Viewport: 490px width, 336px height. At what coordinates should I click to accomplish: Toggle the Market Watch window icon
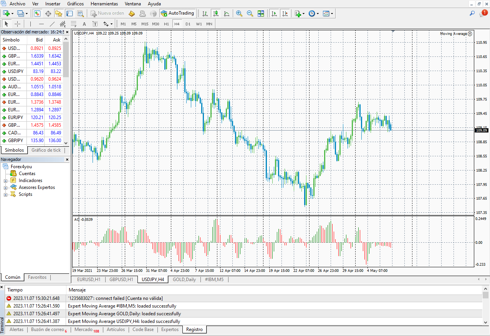pyautogui.click(x=37, y=13)
